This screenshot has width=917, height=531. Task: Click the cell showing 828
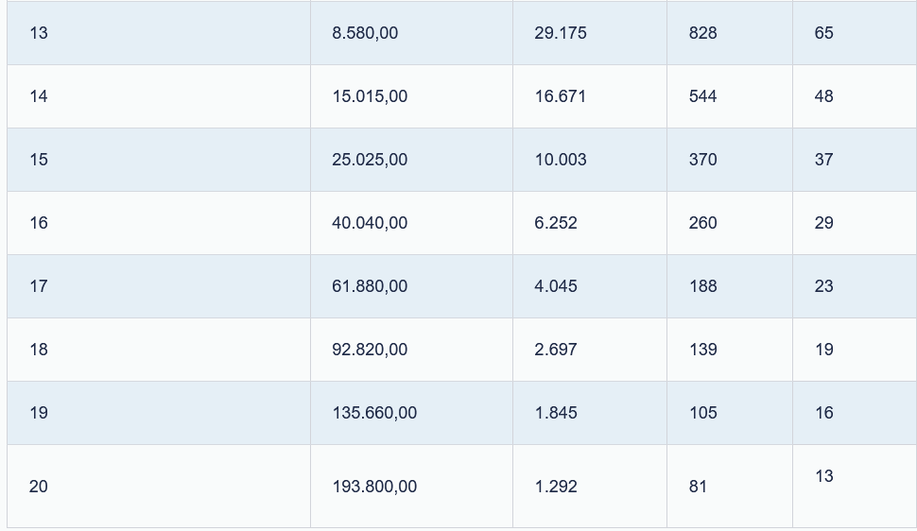tap(702, 33)
